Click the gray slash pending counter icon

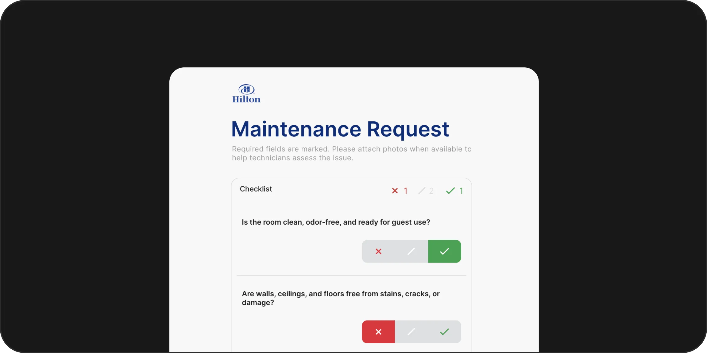point(422,191)
